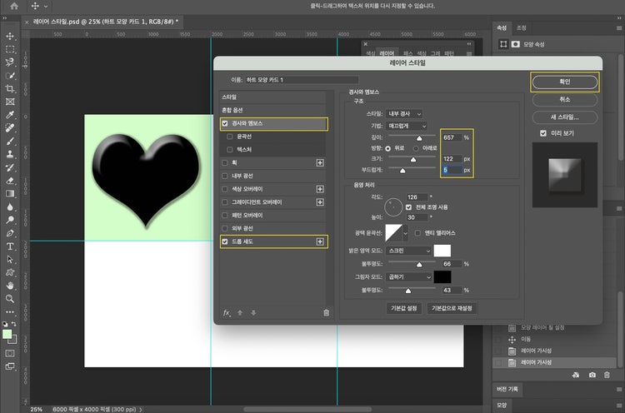This screenshot has height=413, width=625.
Task: Open the fx menu in style list
Action: [x=226, y=312]
